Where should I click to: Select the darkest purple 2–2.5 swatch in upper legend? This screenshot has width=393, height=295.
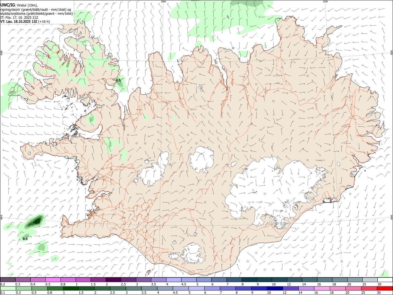pyautogui.click(x=113, y=280)
